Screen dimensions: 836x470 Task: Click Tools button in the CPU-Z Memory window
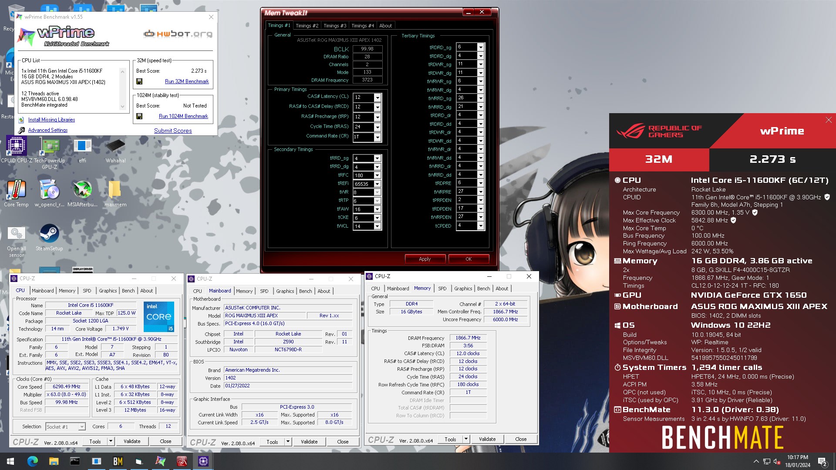tap(450, 439)
